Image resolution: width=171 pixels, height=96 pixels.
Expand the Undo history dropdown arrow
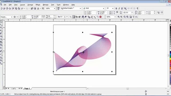(x=24, y=8)
